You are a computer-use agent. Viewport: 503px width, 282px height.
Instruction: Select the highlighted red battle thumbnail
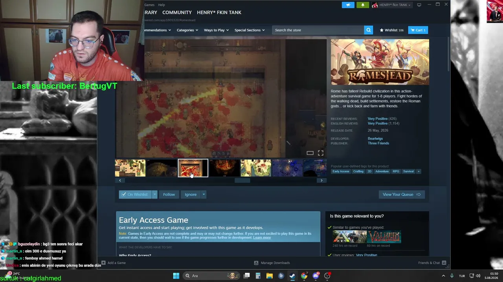(193, 168)
